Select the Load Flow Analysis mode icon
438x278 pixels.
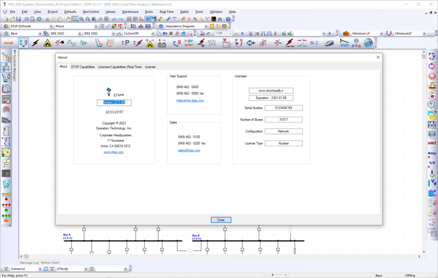pos(22,43)
